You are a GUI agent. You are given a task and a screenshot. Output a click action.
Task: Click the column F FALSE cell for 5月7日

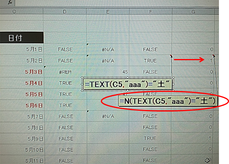[150, 116]
